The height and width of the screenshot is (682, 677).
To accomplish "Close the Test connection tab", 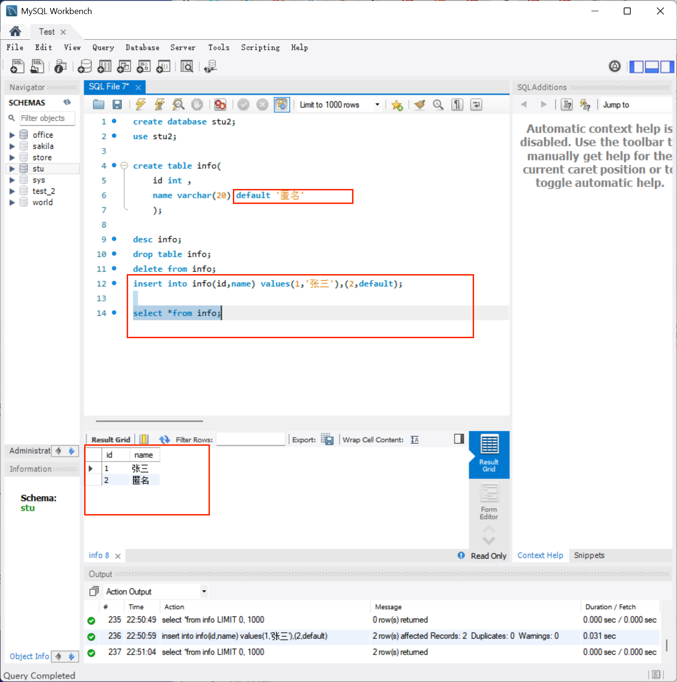I will click(x=63, y=32).
